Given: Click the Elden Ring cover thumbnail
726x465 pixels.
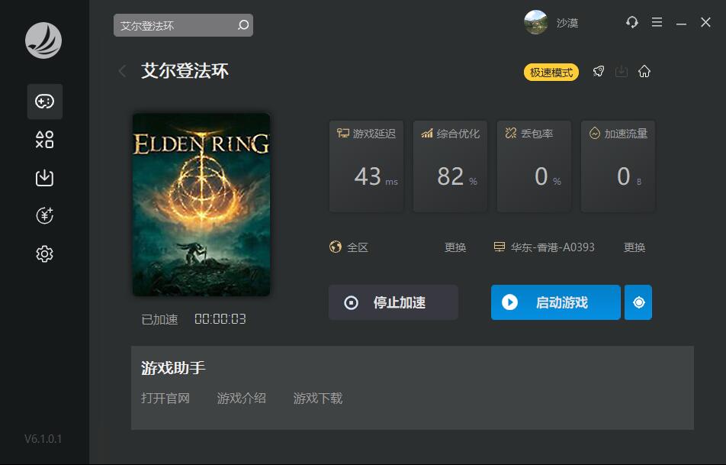Looking at the screenshot, I should point(201,205).
